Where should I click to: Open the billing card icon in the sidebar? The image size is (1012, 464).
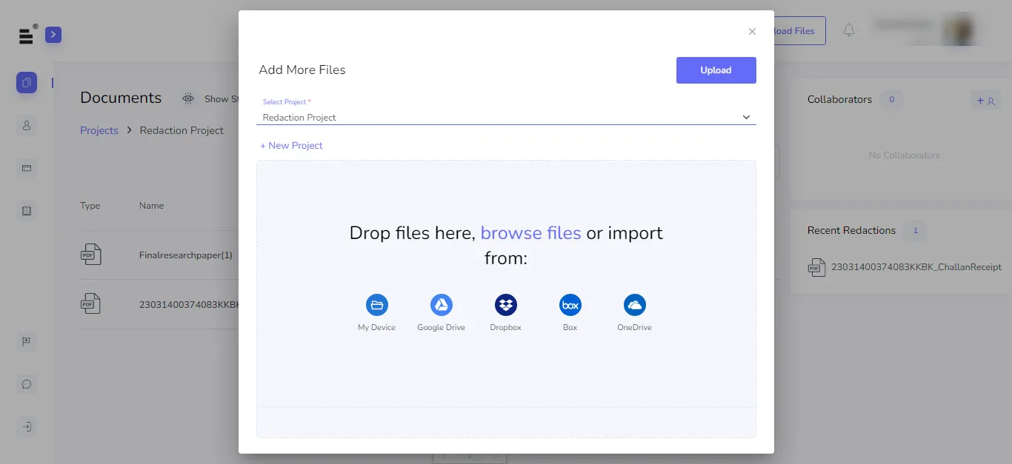[x=27, y=168]
